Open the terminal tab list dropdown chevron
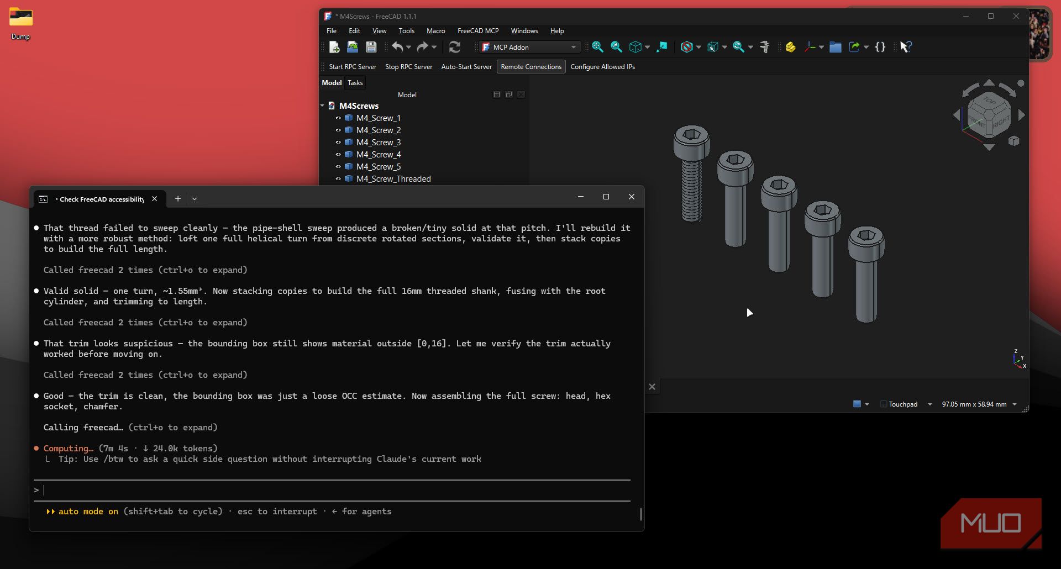1061x569 pixels. coord(195,199)
